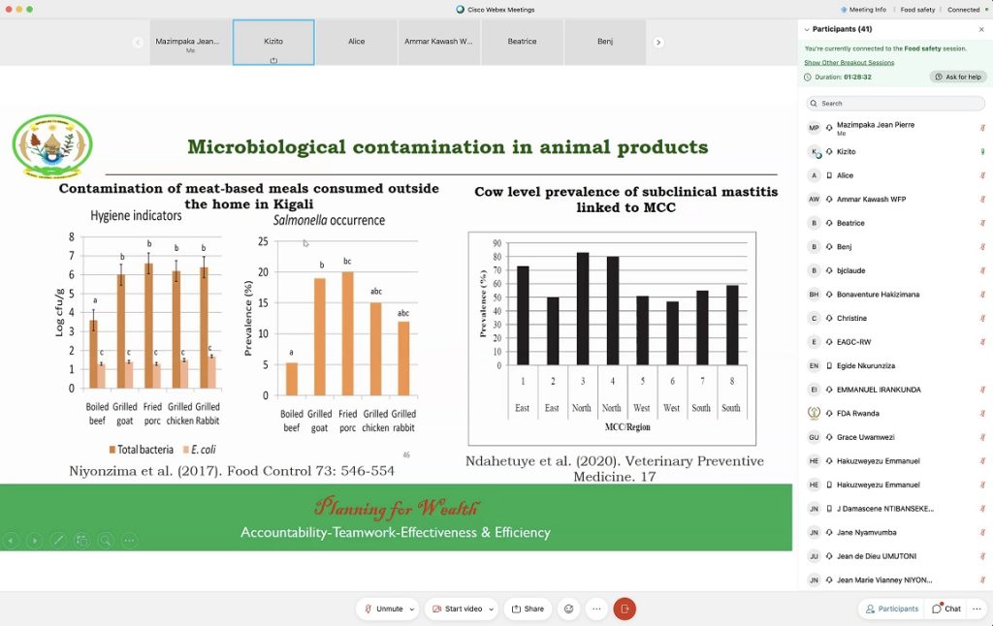Click the red leave meeting button
This screenshot has height=626, width=993.
pos(625,609)
